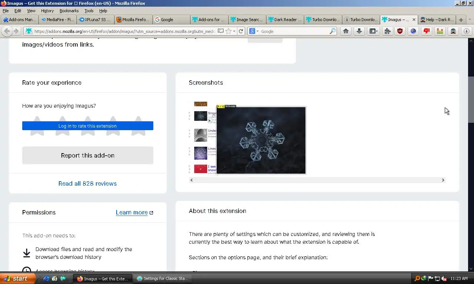Open the Tools menu
The width and height of the screenshot is (474, 284).
(89, 11)
